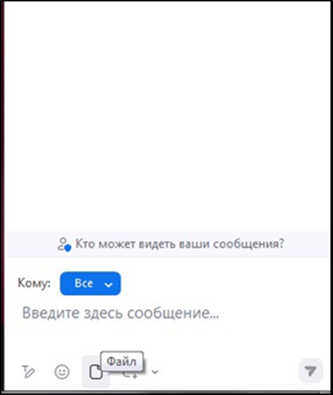Click the Файл attach file icon
The image size is (333, 395).
96,372
